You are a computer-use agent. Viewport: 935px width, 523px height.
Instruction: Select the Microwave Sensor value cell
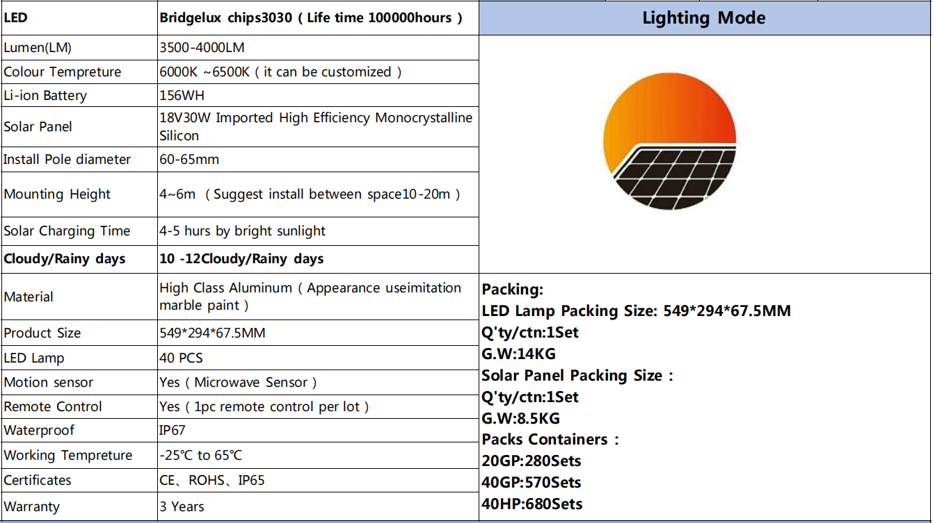click(319, 382)
